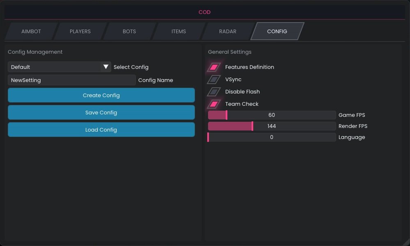
Task: Click the Game FPS slider
Action: pyautogui.click(x=272, y=115)
